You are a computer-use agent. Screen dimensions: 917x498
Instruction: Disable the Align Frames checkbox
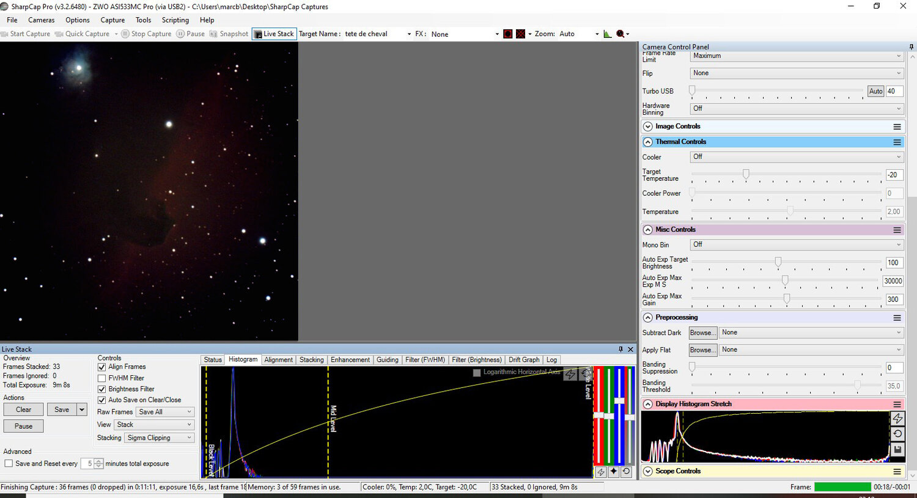tap(102, 367)
